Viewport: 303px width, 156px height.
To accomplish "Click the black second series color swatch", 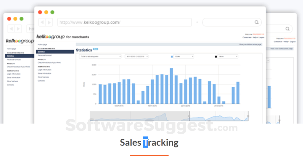I will tap(216, 56).
